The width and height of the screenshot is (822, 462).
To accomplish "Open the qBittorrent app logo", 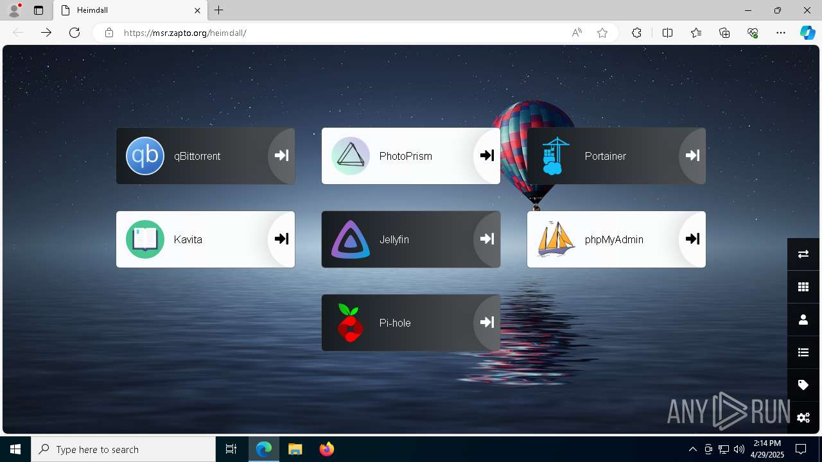I will (x=145, y=156).
